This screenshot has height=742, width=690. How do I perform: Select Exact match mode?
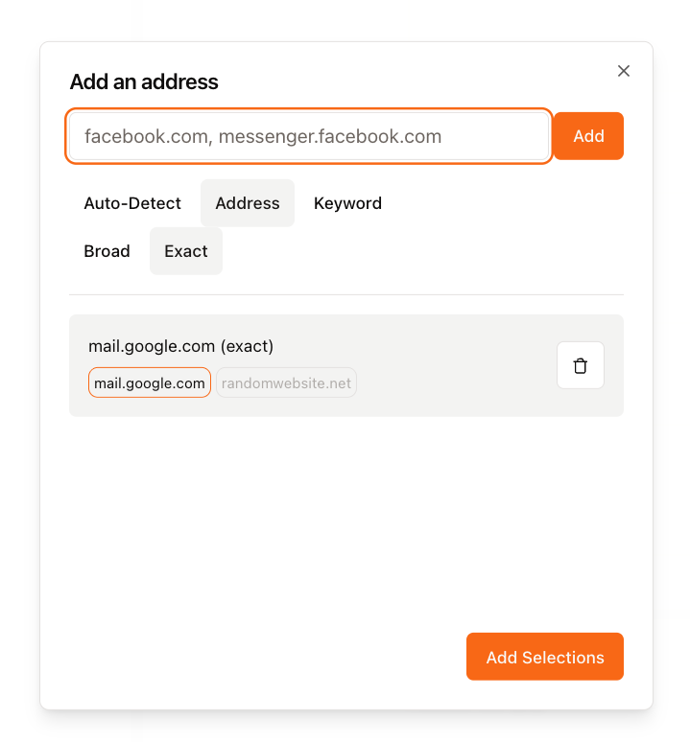[x=186, y=251]
